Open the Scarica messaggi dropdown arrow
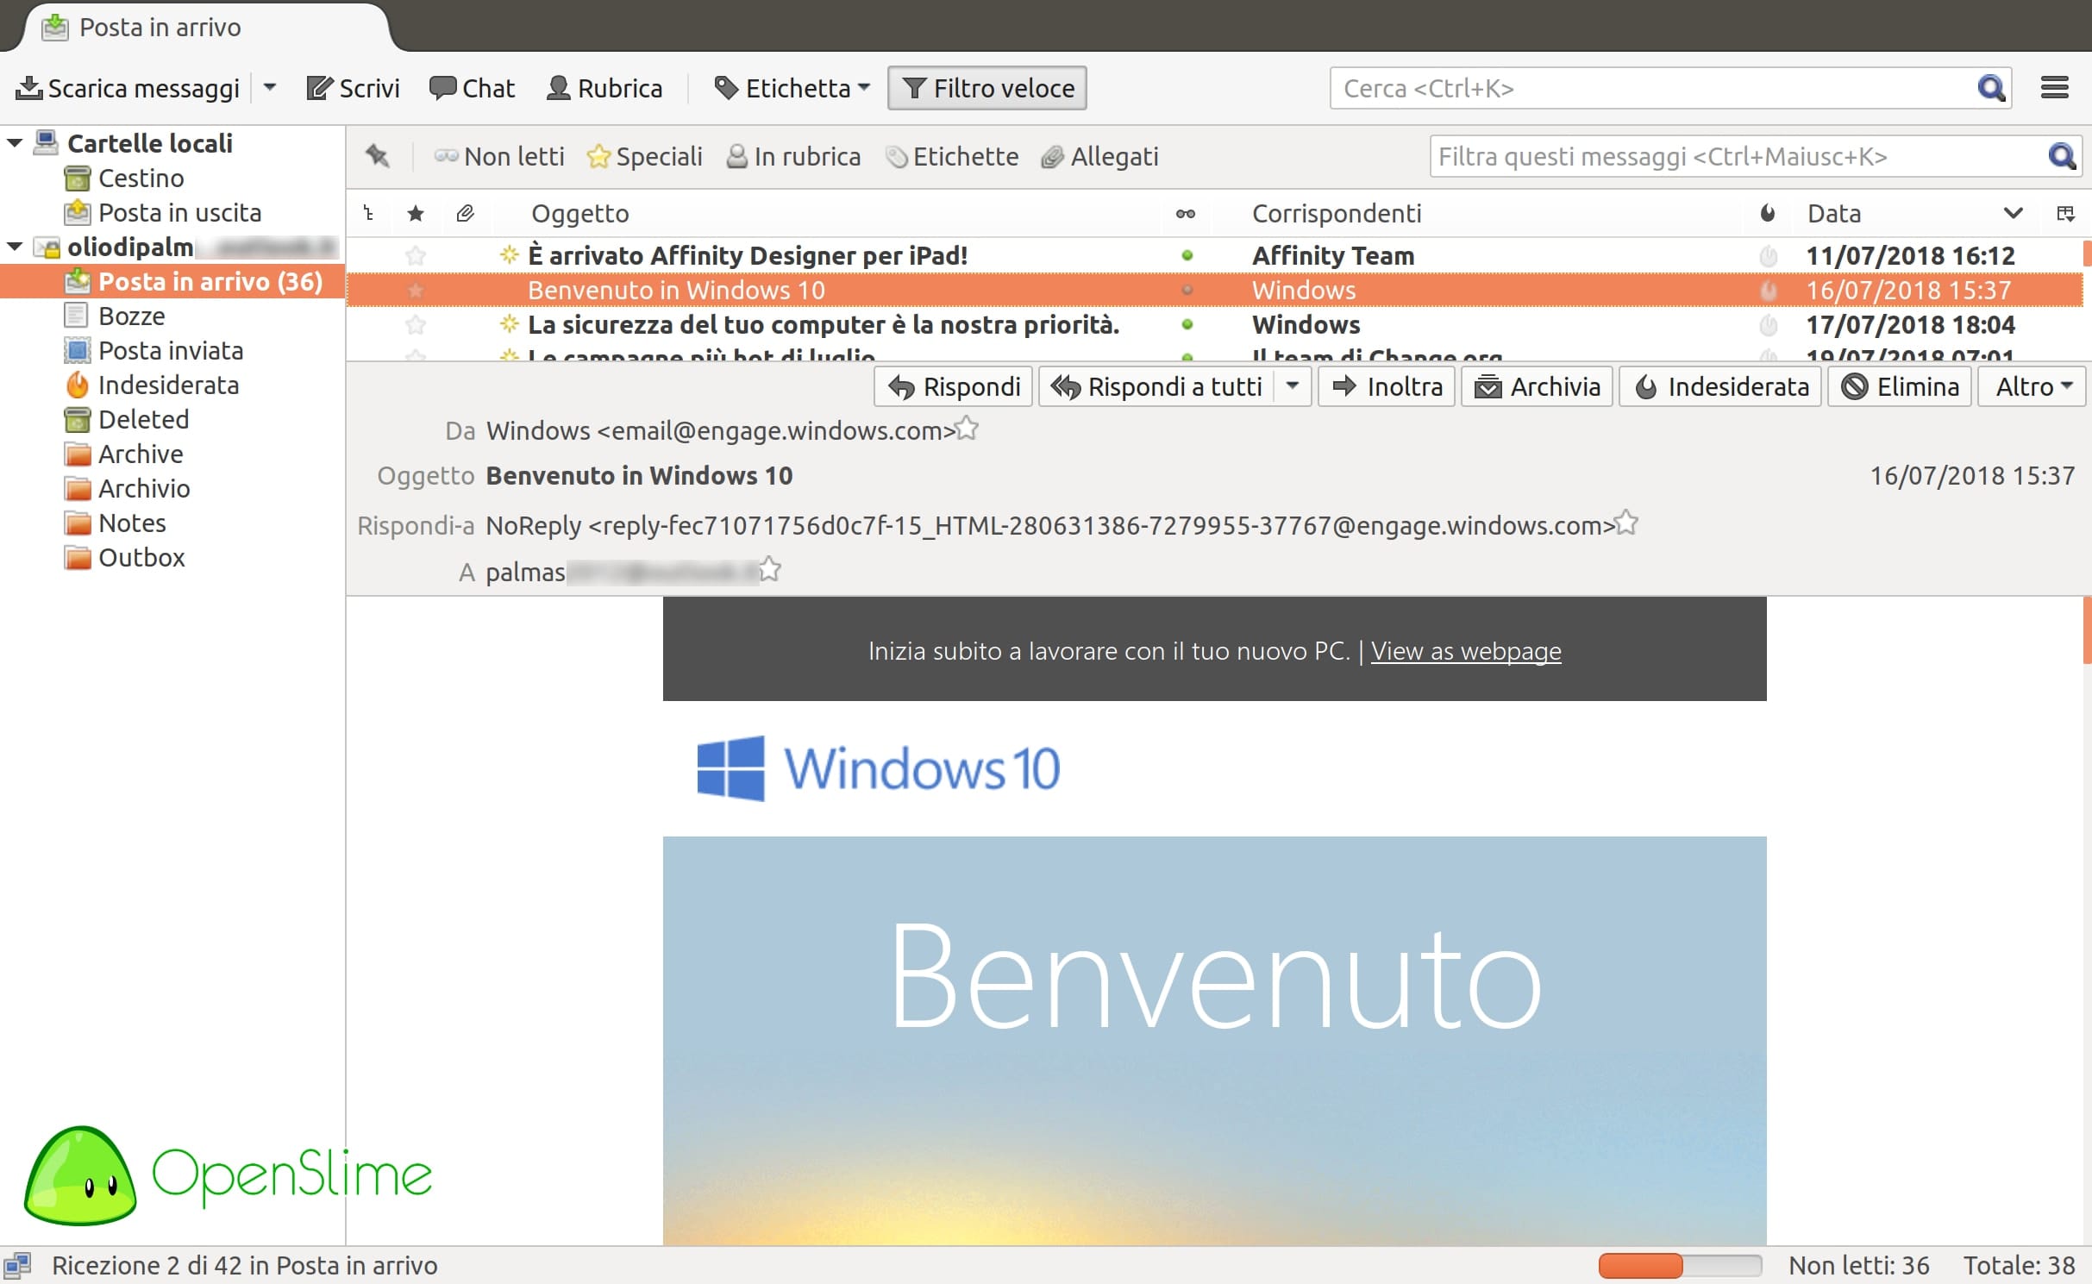This screenshot has width=2092, height=1284. [270, 88]
